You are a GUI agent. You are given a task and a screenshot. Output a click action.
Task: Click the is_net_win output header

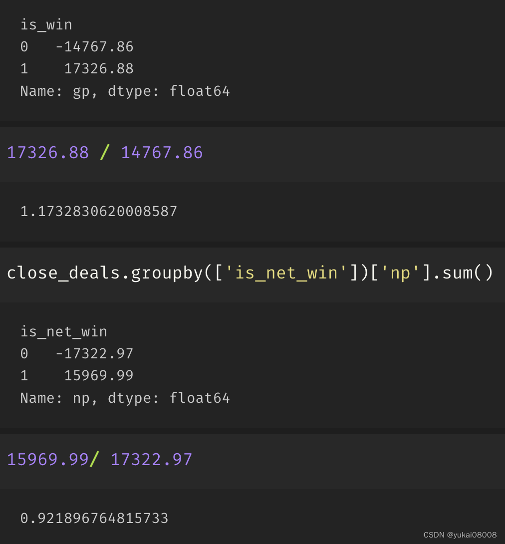(x=63, y=331)
